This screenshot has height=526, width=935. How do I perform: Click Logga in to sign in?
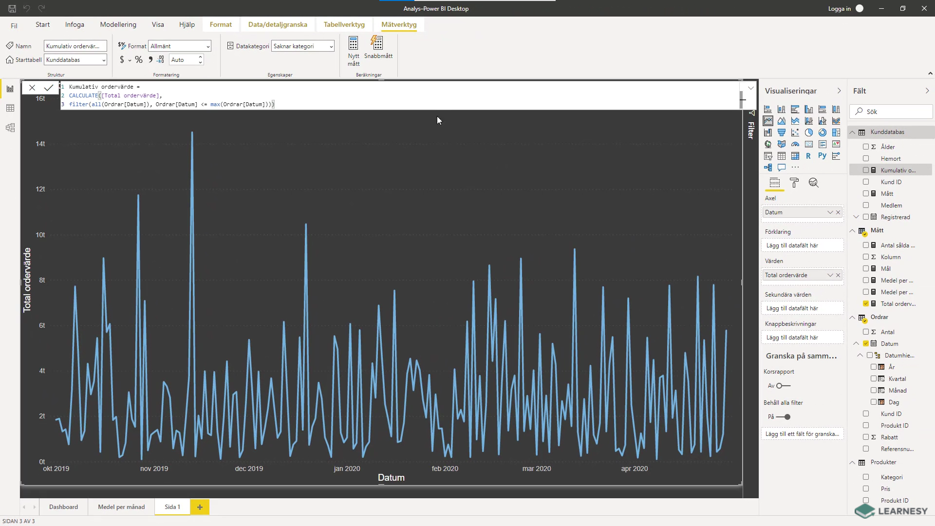(840, 8)
